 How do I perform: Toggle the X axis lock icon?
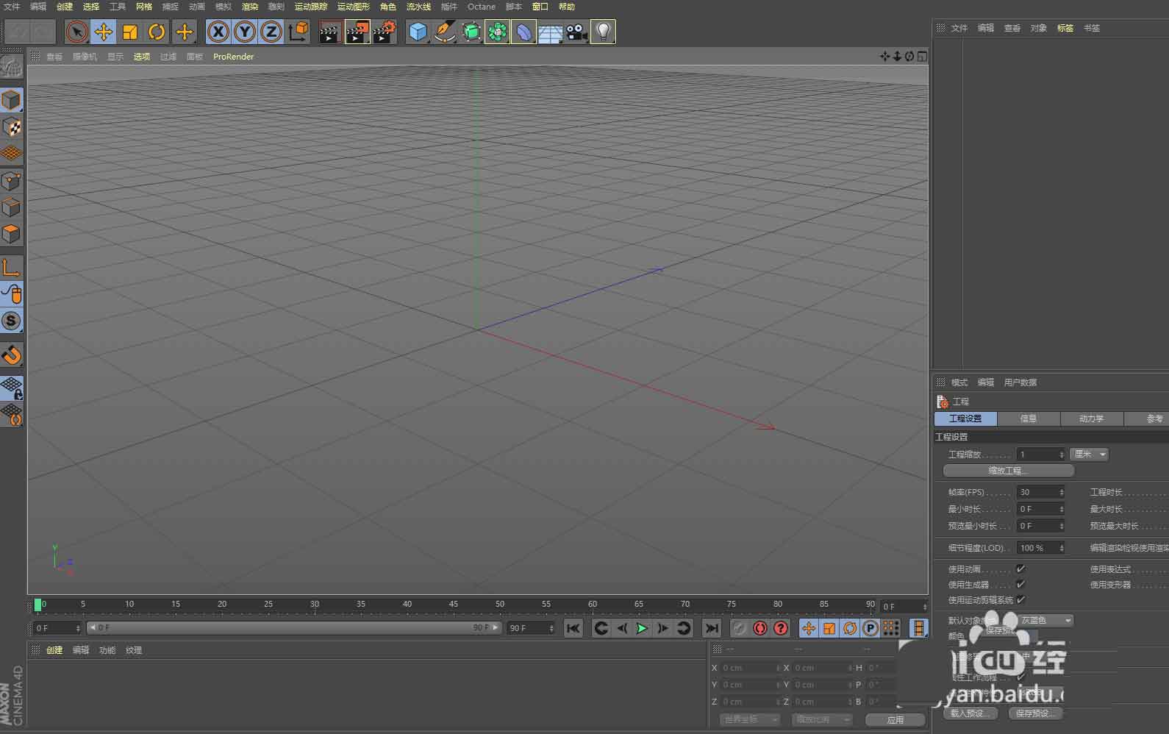[218, 32]
